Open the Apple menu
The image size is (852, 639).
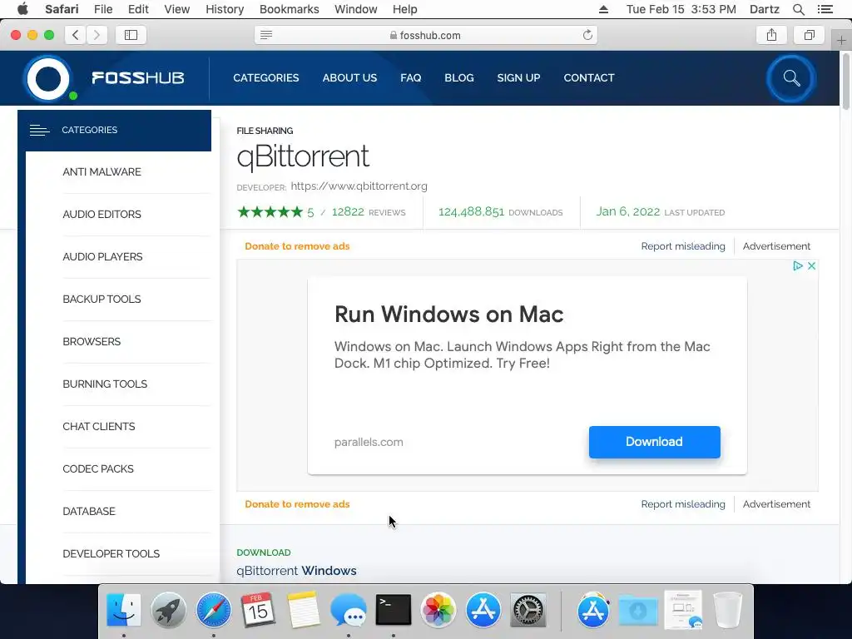click(x=22, y=9)
